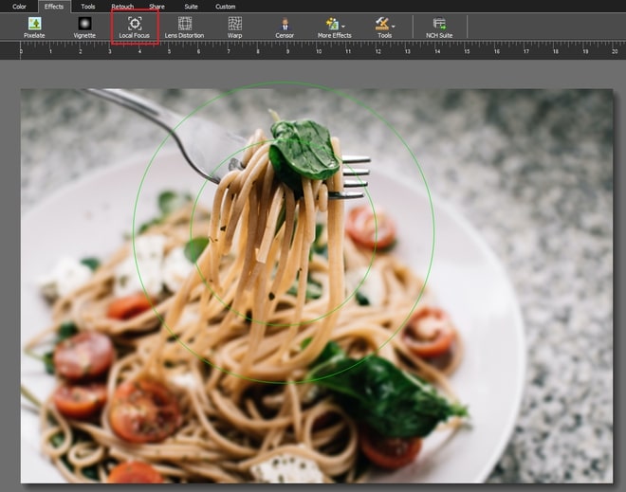Click the horizontal ruler bar
Screen dimensions: 626x492
pos(313,50)
